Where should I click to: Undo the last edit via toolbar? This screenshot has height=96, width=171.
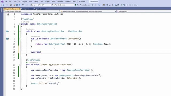(x=23, y=5)
